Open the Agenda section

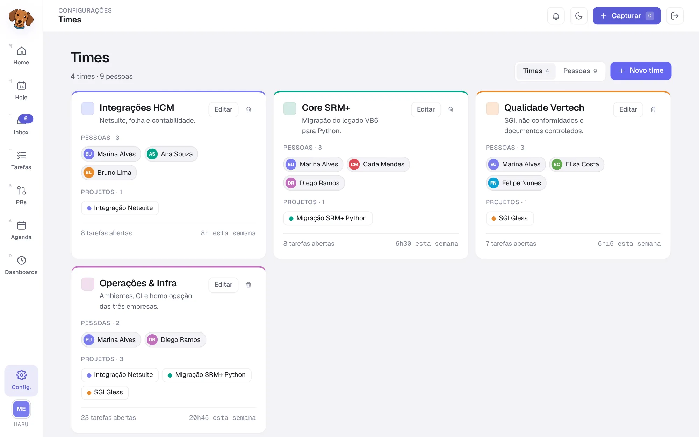pyautogui.click(x=21, y=230)
